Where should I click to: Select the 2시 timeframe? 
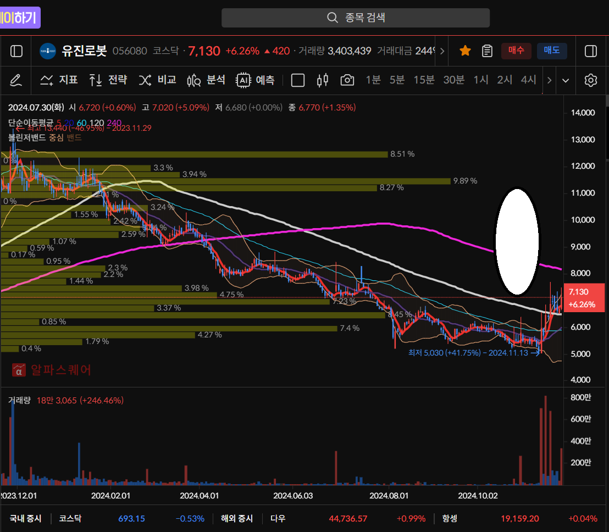coord(505,80)
